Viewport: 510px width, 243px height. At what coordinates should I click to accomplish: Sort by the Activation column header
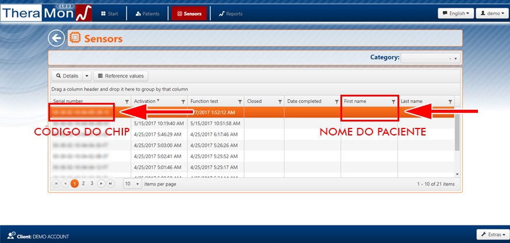click(x=146, y=101)
